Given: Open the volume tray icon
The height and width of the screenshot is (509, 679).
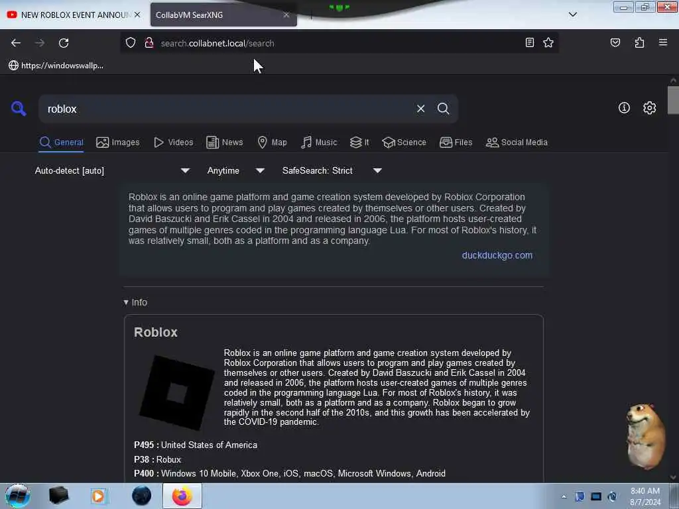Looking at the screenshot, I should pyautogui.click(x=612, y=496).
